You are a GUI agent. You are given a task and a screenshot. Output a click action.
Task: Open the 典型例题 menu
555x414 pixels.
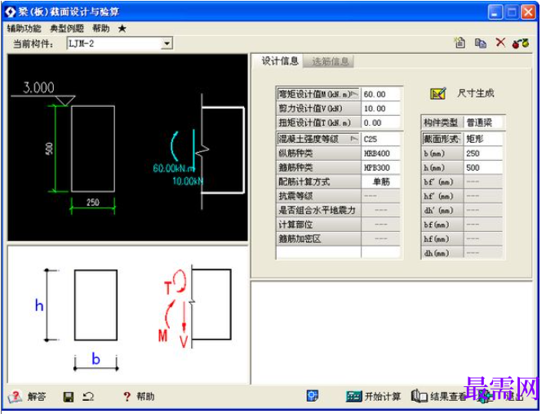pyautogui.click(x=67, y=29)
